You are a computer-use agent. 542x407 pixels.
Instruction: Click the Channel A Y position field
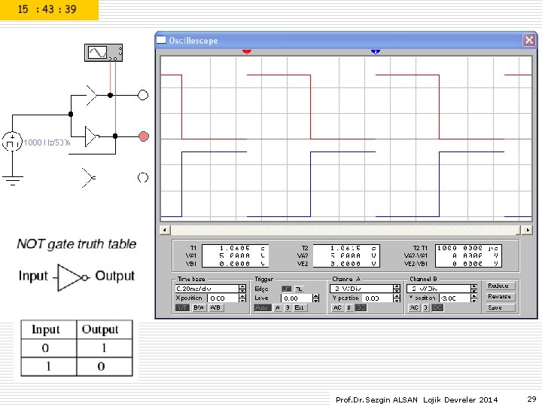tap(377, 298)
